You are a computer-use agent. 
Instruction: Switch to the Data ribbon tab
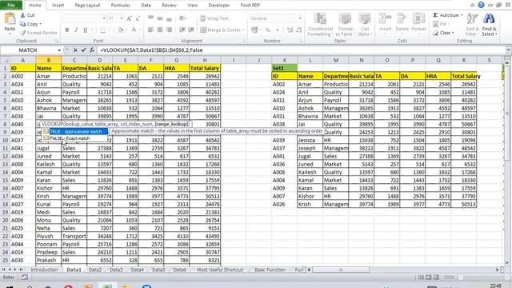click(x=146, y=6)
